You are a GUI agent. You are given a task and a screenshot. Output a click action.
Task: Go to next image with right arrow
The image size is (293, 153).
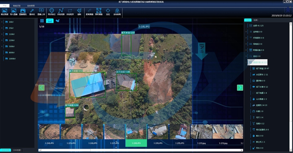(240, 87)
